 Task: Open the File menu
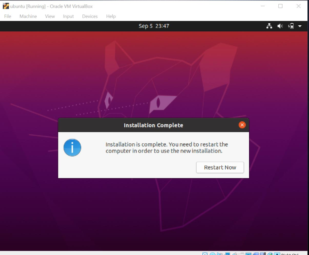click(8, 16)
